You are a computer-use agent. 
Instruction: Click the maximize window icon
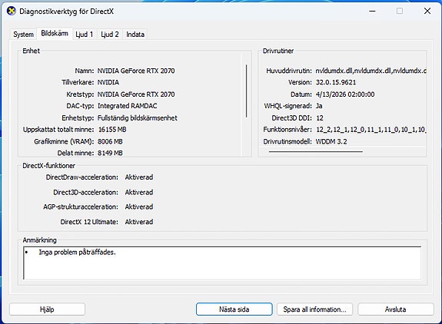pos(400,12)
